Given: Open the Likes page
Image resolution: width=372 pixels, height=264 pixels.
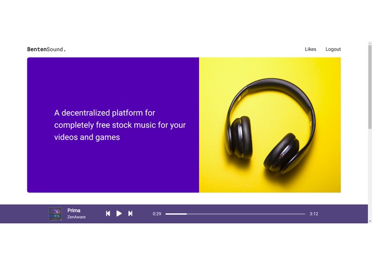Looking at the screenshot, I should tap(310, 49).
